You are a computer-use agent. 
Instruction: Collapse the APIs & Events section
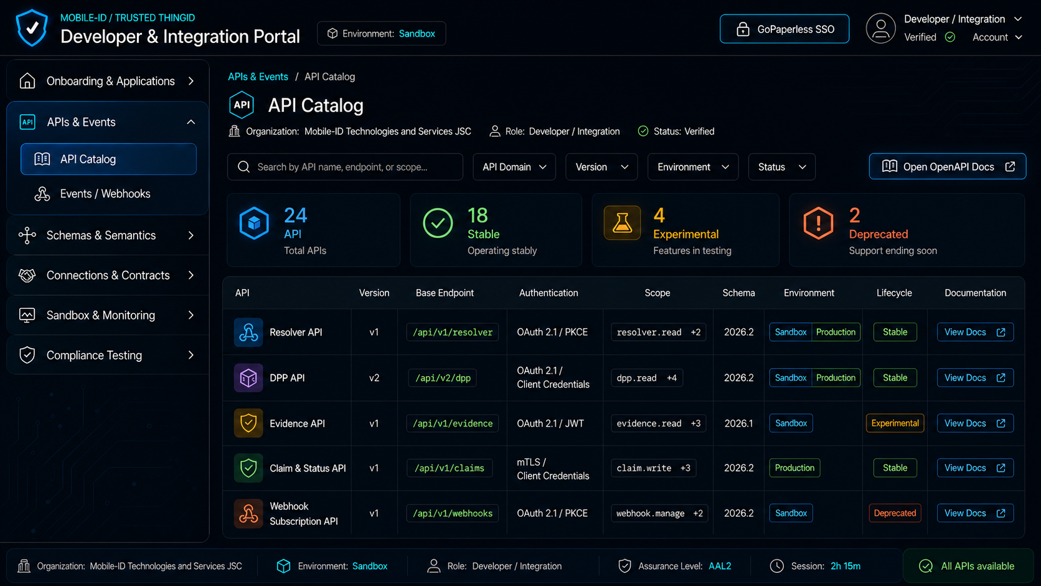[x=191, y=122]
